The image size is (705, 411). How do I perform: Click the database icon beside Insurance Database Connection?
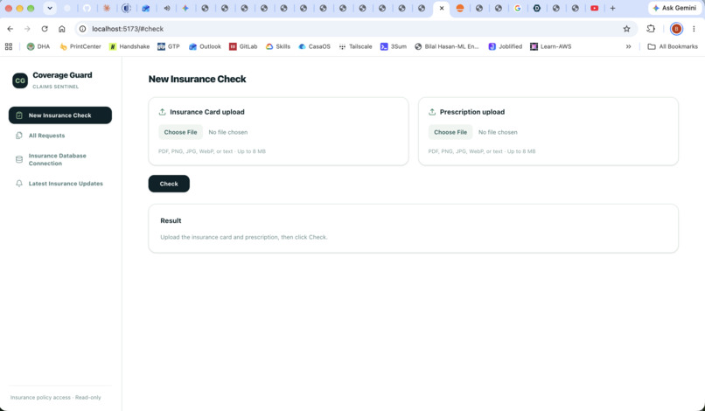19,159
